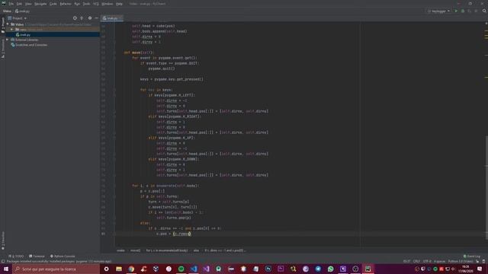Click the Windows taskbar search box
488x274 pixels.
[56, 269]
